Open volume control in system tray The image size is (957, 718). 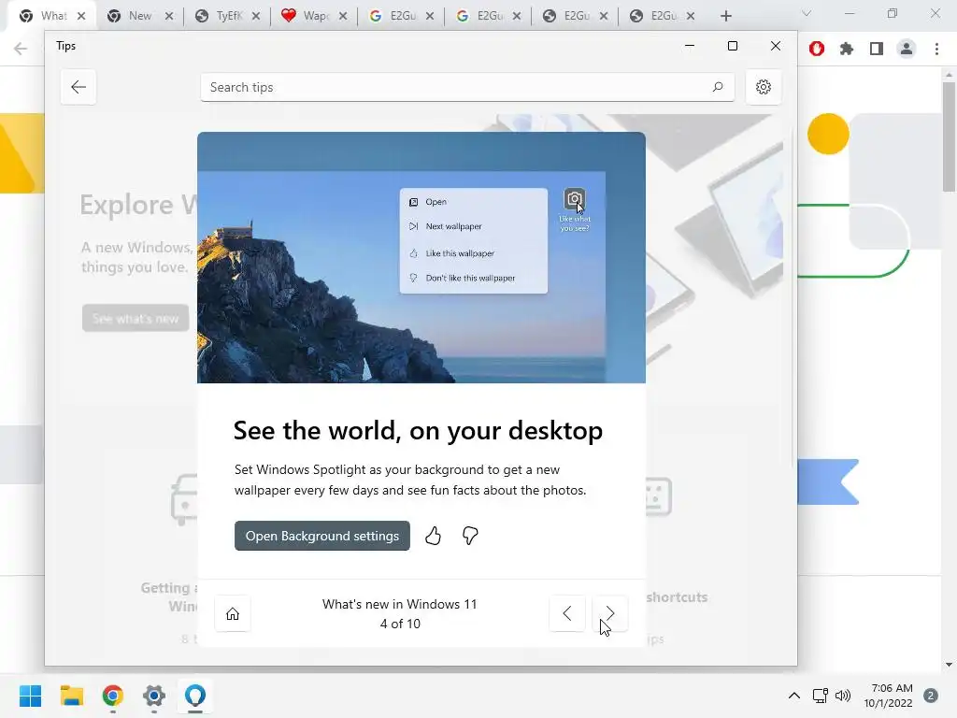[x=843, y=696]
